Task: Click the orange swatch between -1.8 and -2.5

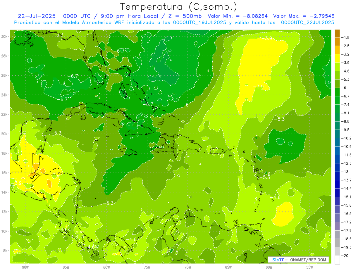Action: click(x=337, y=42)
